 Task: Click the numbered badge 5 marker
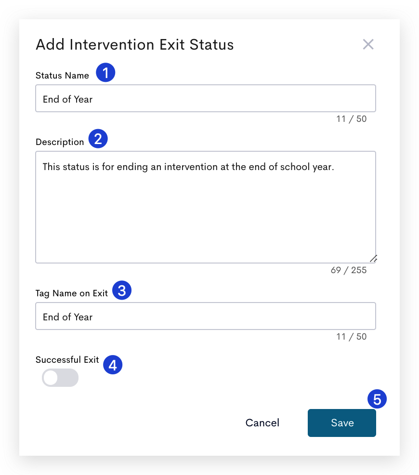[x=377, y=399]
